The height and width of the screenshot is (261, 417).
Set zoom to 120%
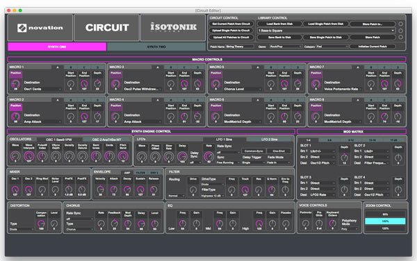pos(385,228)
